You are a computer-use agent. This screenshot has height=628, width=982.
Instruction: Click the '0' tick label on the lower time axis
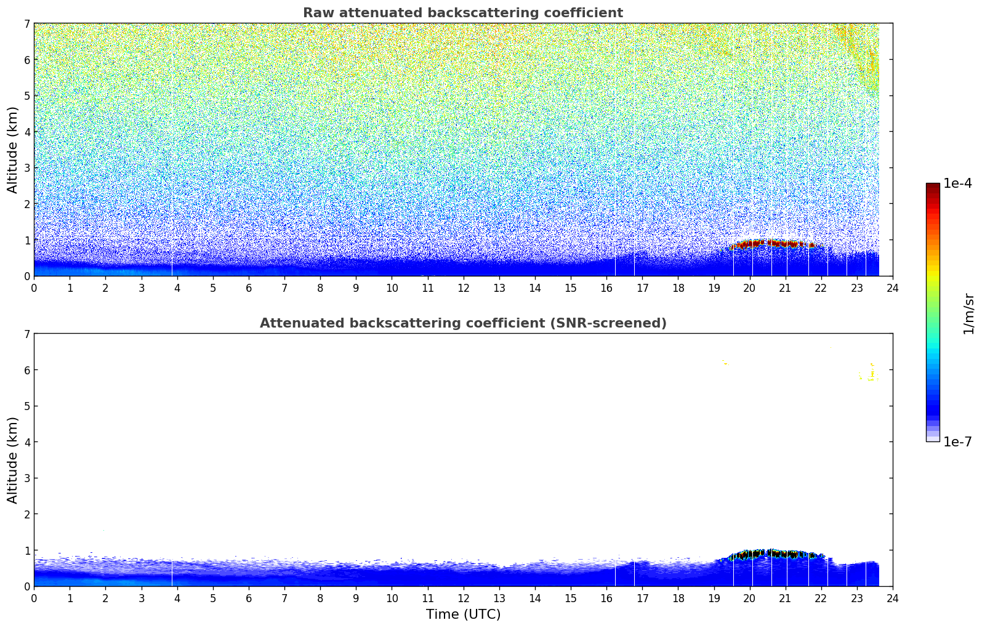click(34, 598)
